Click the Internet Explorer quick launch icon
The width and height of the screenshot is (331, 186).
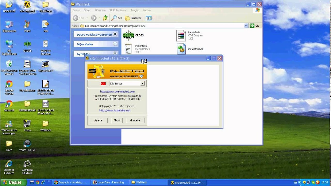coord(43,182)
